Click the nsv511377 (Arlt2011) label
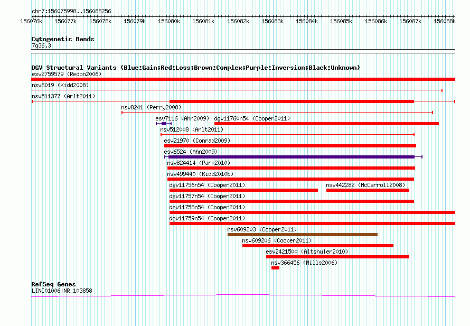This screenshot has height=326, width=470. (63, 96)
